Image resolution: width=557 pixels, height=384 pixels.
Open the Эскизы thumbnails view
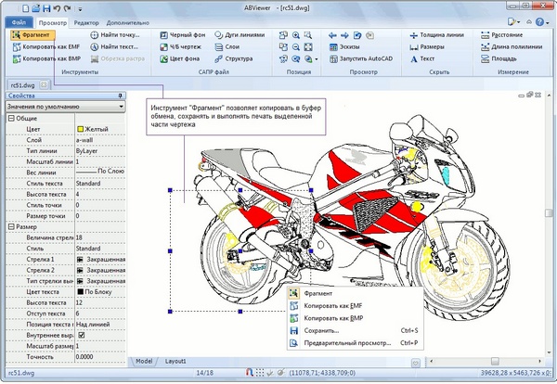click(346, 46)
